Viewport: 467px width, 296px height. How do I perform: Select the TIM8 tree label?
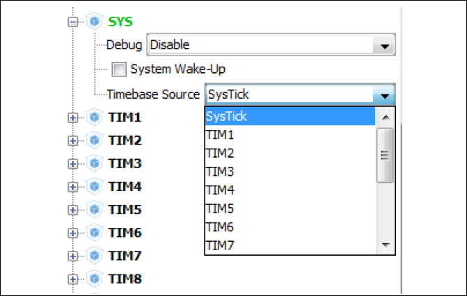pyautogui.click(x=125, y=279)
